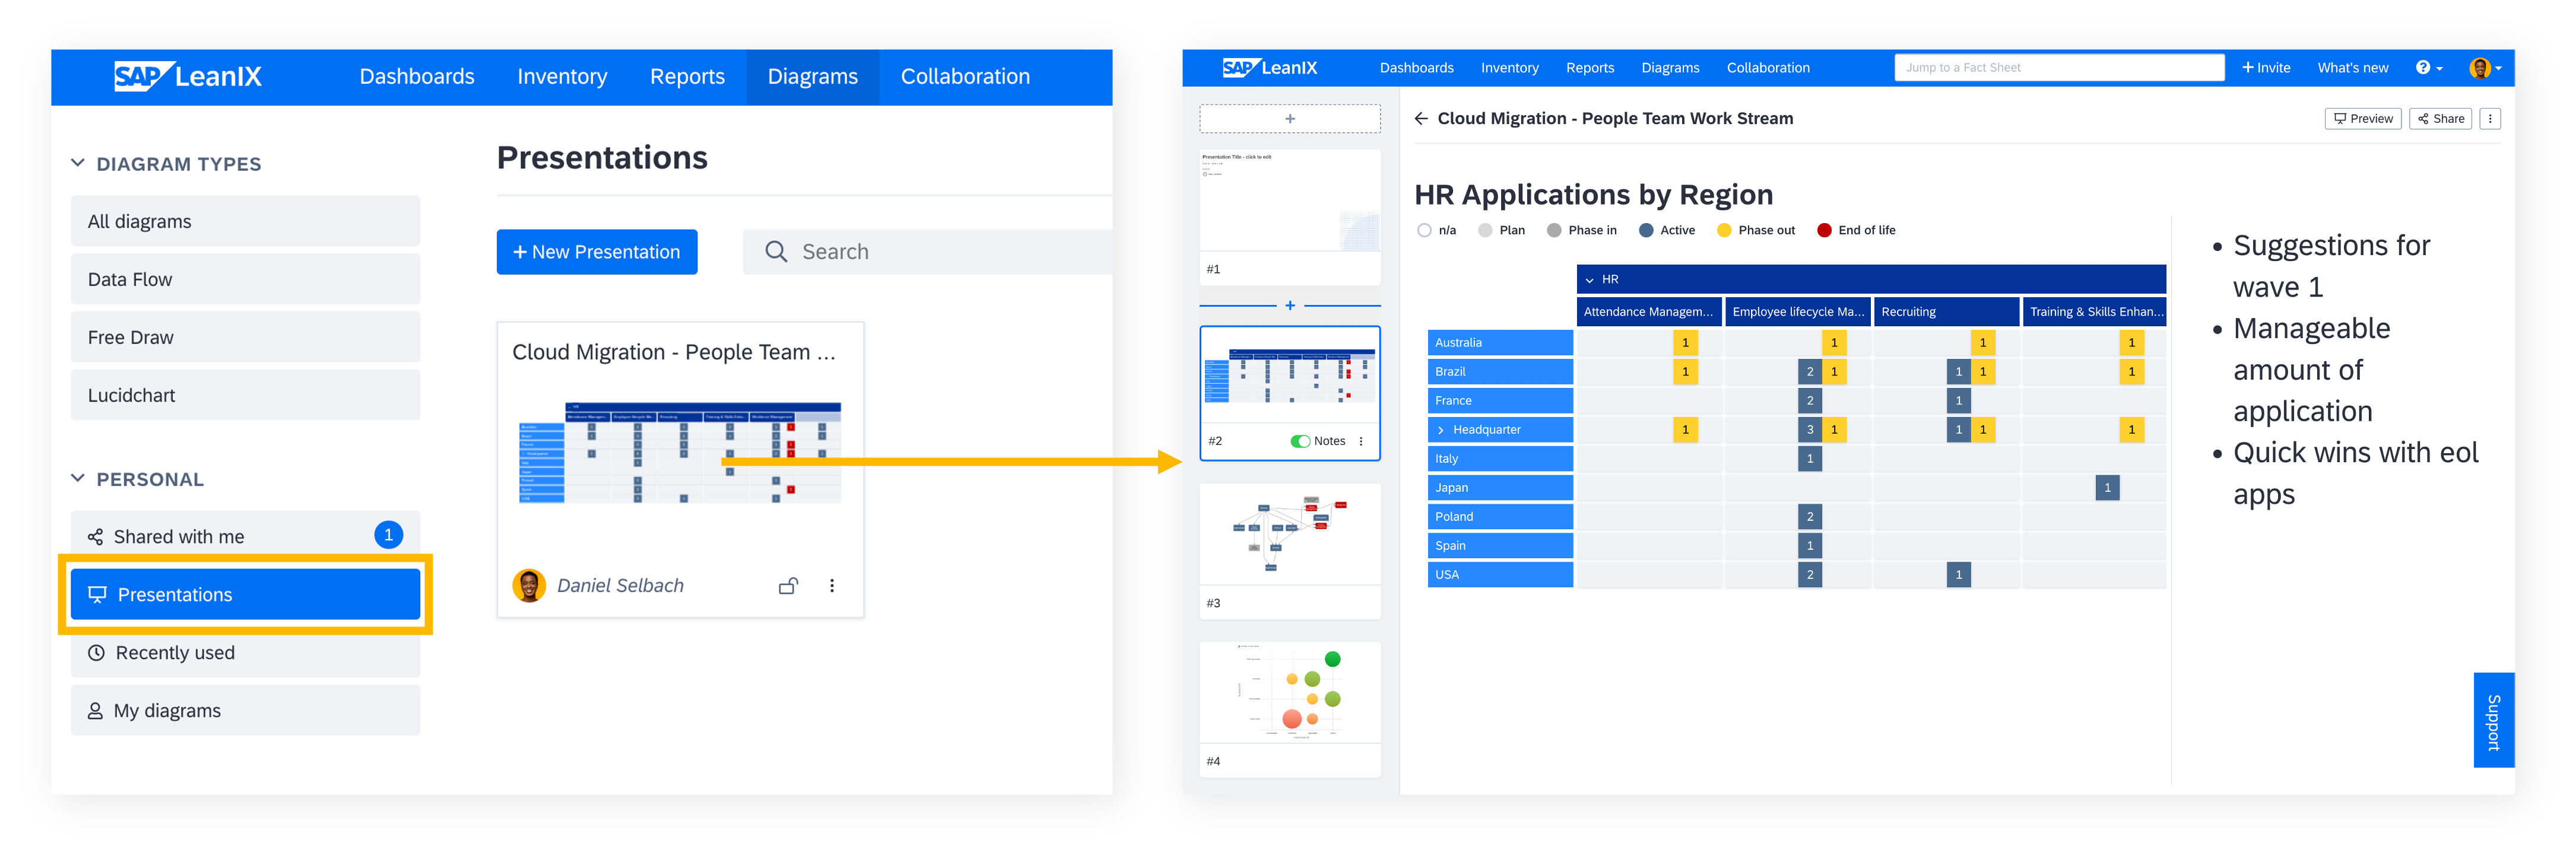Click the unlock icon on presentation card
Screen dimensions: 2576x856
(788, 586)
